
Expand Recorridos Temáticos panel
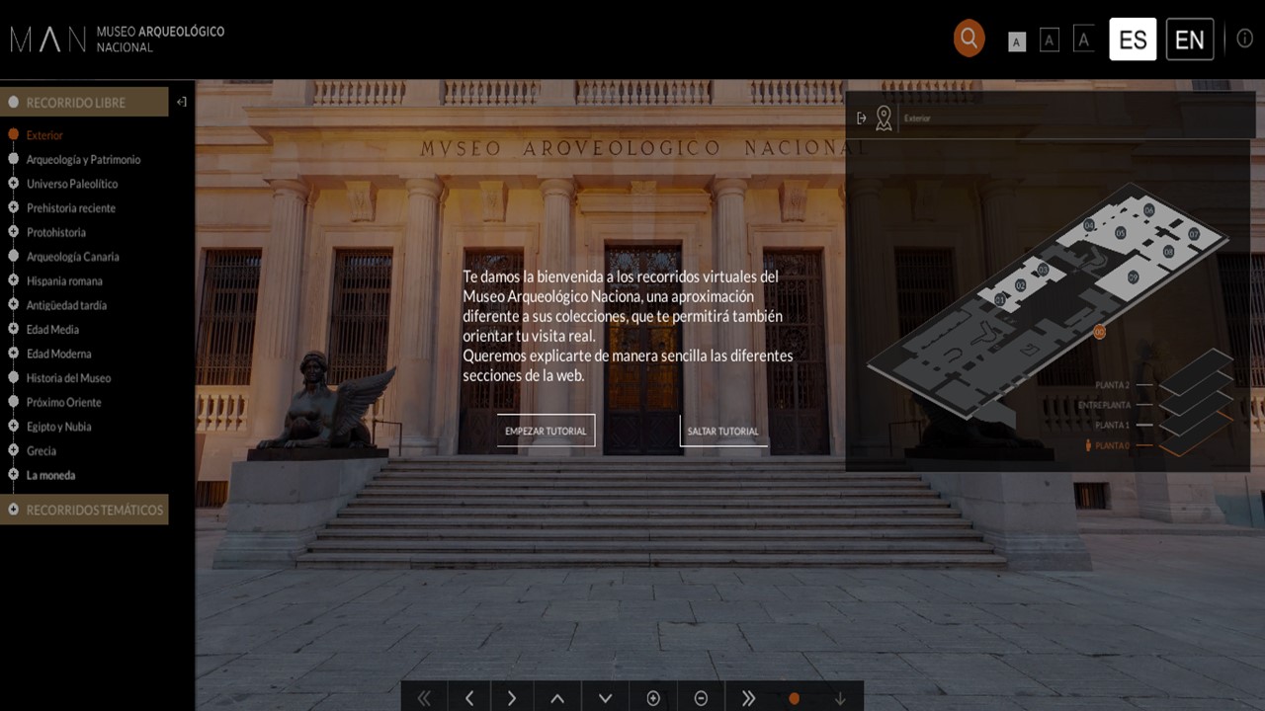point(84,510)
